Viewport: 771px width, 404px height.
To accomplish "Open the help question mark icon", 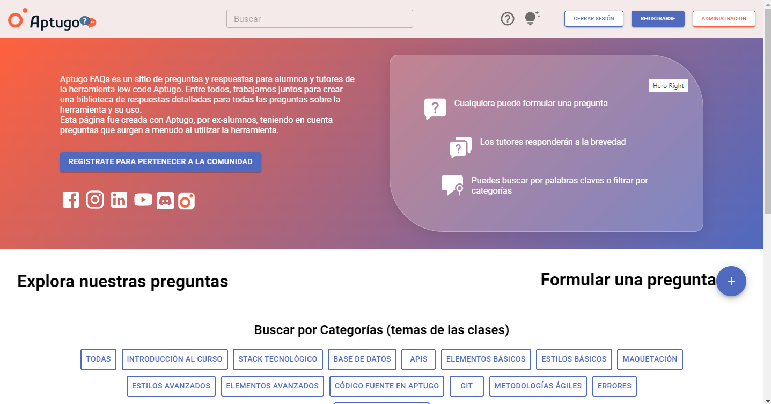I will click(x=507, y=19).
